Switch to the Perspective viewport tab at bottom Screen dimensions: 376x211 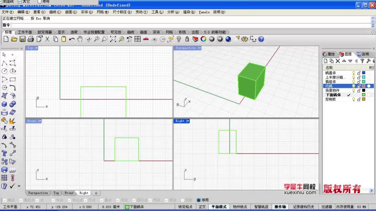click(x=38, y=193)
